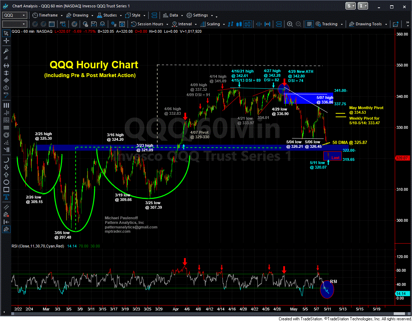Toggle solid candlestick chart style

tap(239, 24)
